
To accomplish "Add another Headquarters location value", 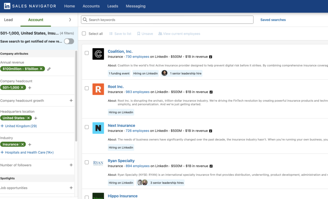I will (x=36, y=118).
